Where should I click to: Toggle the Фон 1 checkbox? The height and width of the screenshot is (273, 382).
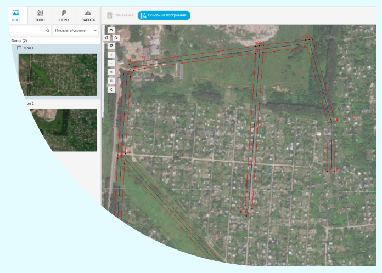(x=19, y=48)
